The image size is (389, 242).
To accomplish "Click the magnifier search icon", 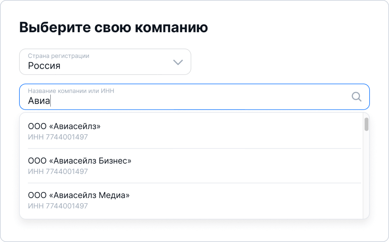I will [356, 96].
